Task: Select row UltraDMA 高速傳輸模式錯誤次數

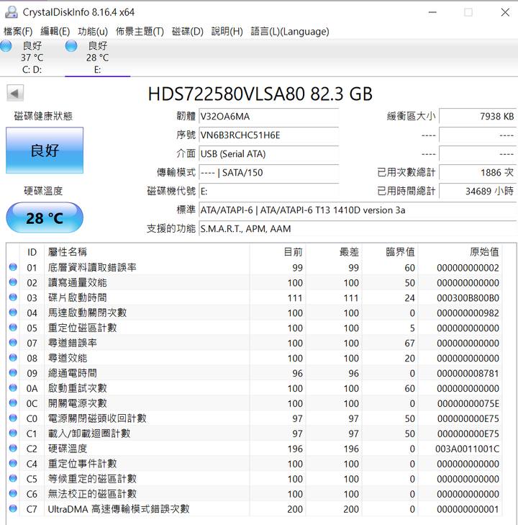Action: [x=254, y=508]
